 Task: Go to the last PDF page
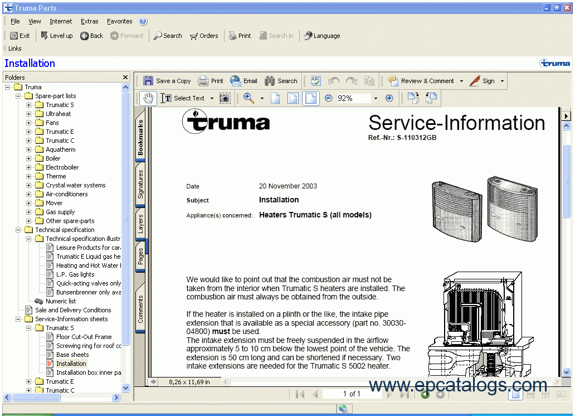coord(404,394)
